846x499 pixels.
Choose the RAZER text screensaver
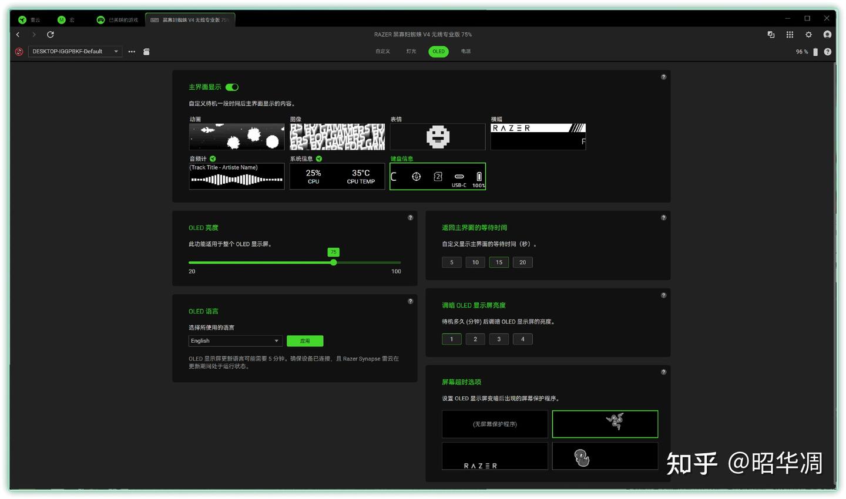495,456
